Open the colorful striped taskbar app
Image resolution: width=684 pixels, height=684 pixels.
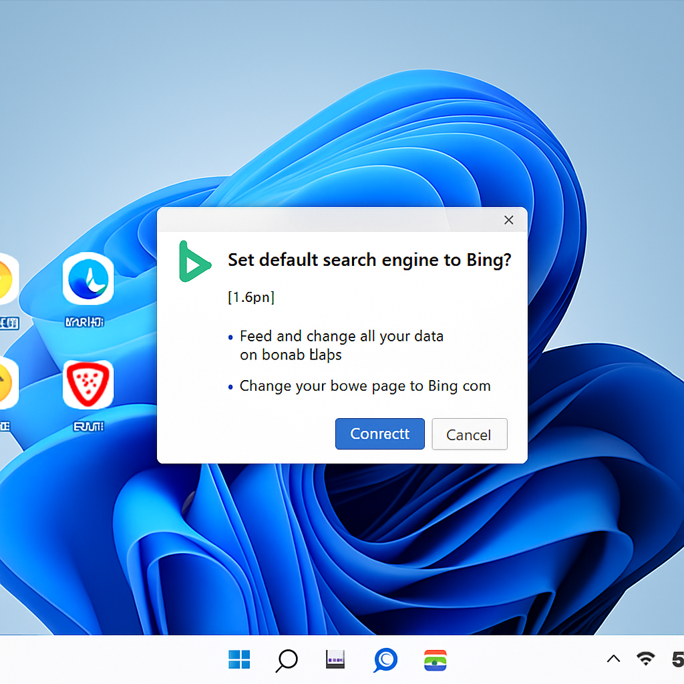[435, 659]
